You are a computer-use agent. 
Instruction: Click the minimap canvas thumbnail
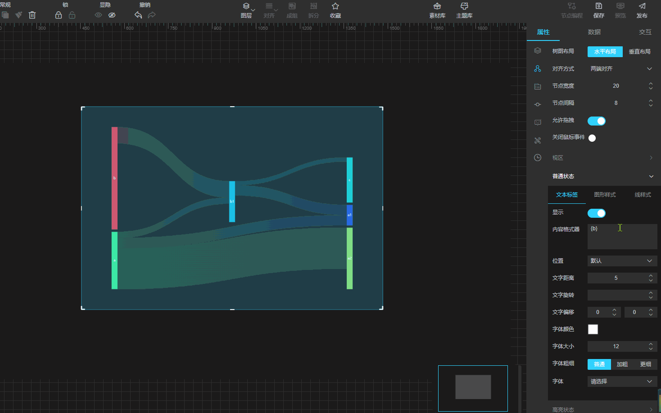pos(473,388)
